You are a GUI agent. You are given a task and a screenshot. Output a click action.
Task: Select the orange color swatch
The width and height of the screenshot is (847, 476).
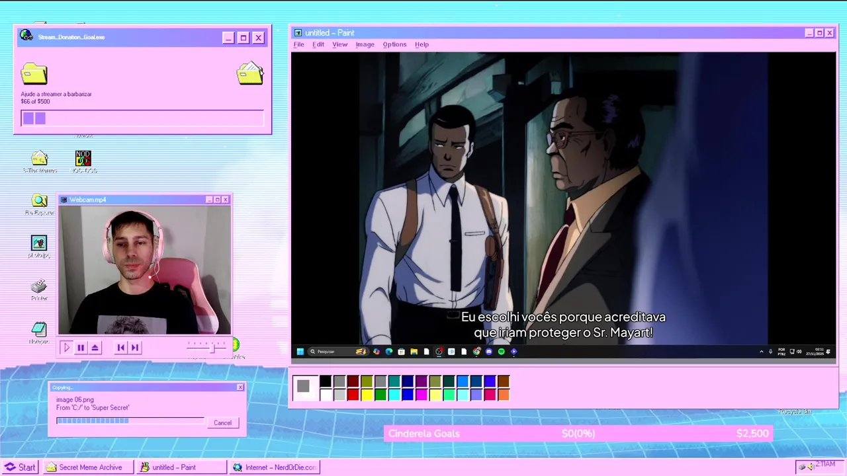[x=504, y=395]
